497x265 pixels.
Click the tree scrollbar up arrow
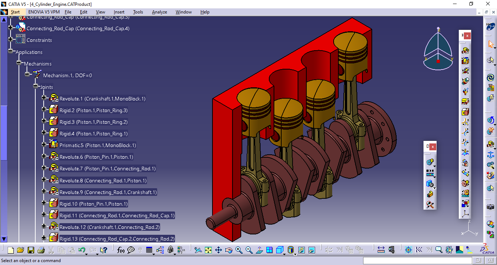point(4,19)
